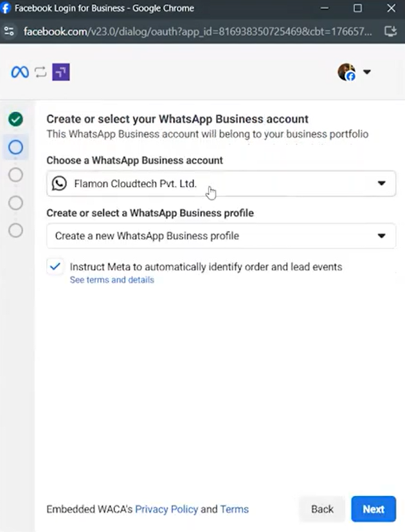Click the profile avatar with Facebook badge

pyautogui.click(x=346, y=72)
